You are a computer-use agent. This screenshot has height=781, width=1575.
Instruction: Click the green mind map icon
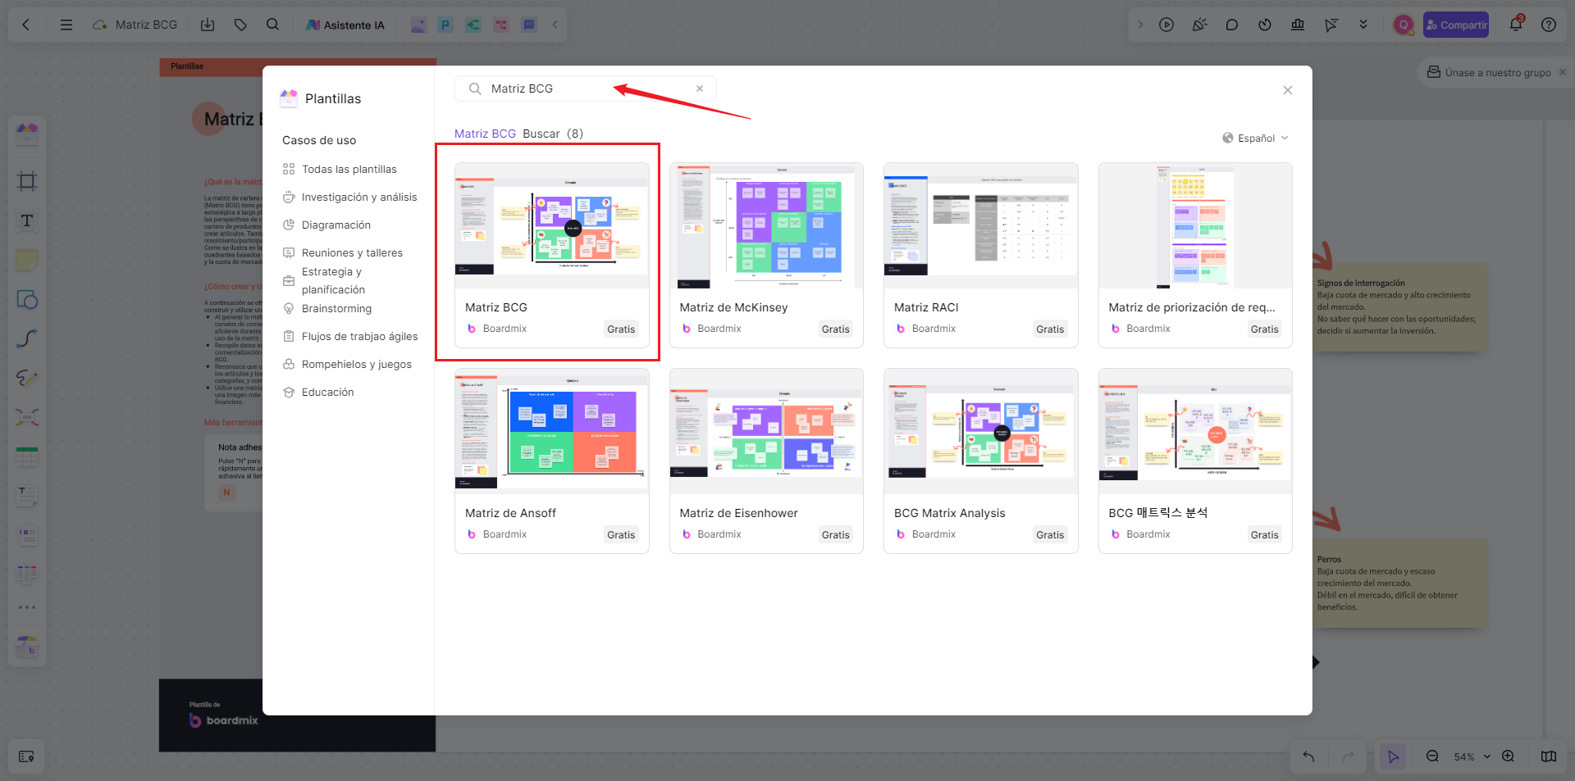point(473,25)
